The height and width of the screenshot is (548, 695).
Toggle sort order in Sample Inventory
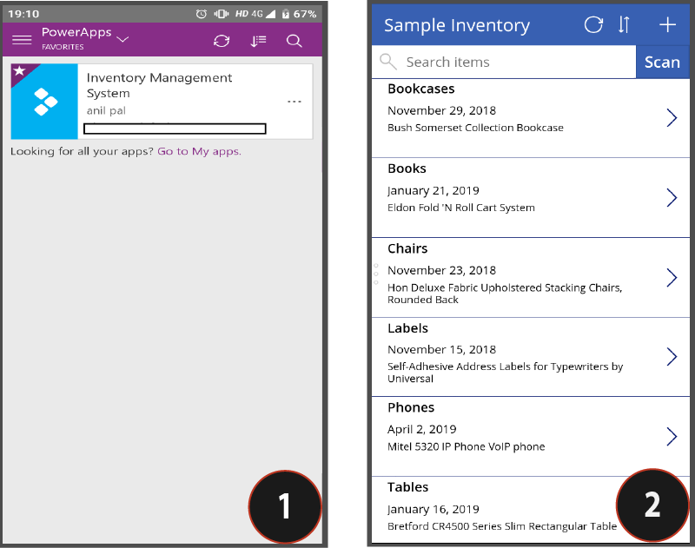624,25
